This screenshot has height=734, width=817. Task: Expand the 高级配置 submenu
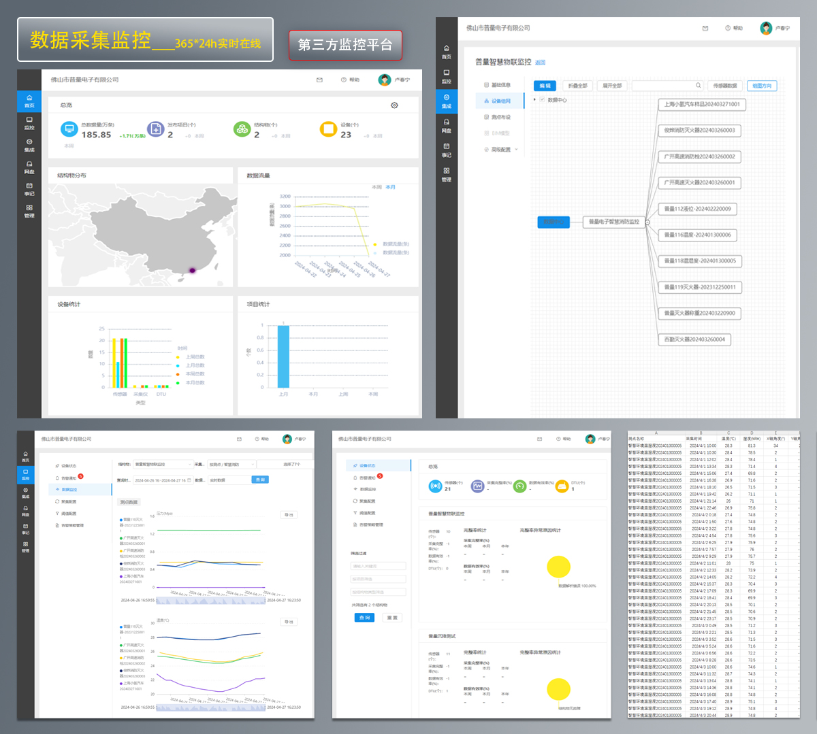tap(501, 150)
